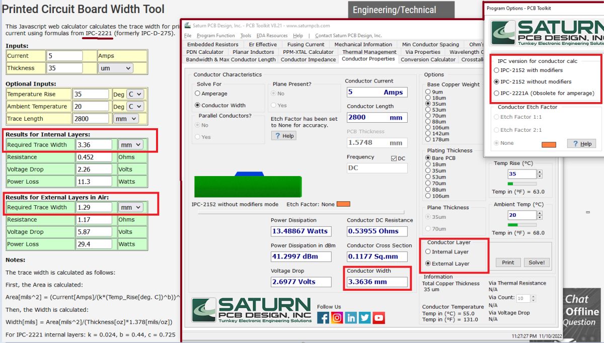604x343 pixels.
Task: Open the Tools menu
Action: [246, 36]
